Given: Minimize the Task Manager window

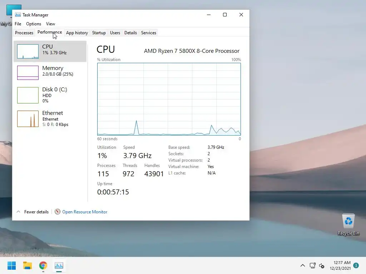Looking at the screenshot, I should [x=209, y=15].
